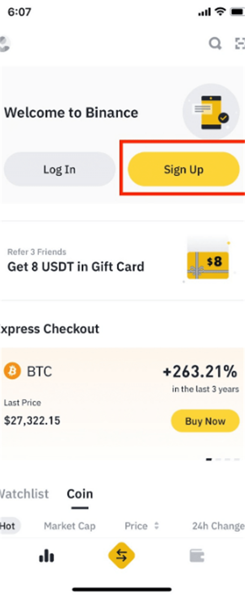Tap the Express Checkout carousel page dots
The image size is (245, 597).
point(223,459)
